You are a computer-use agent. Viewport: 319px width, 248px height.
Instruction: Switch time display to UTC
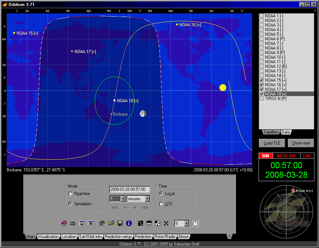161,204
